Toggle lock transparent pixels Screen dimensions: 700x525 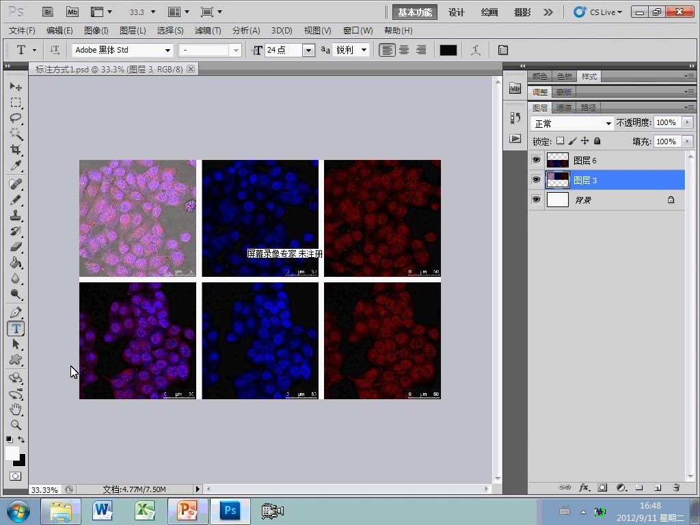561,141
